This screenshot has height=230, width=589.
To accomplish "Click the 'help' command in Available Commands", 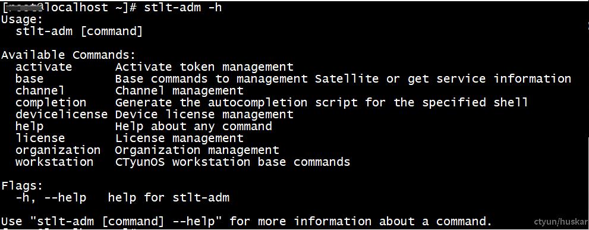I will pyautogui.click(x=29, y=126).
